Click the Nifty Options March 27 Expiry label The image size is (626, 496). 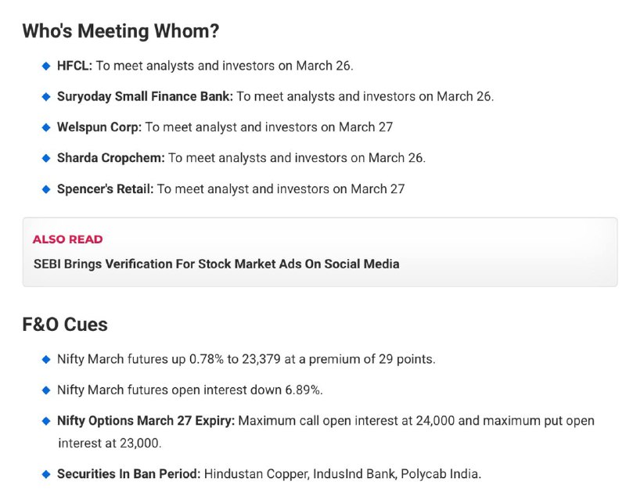click(146, 421)
